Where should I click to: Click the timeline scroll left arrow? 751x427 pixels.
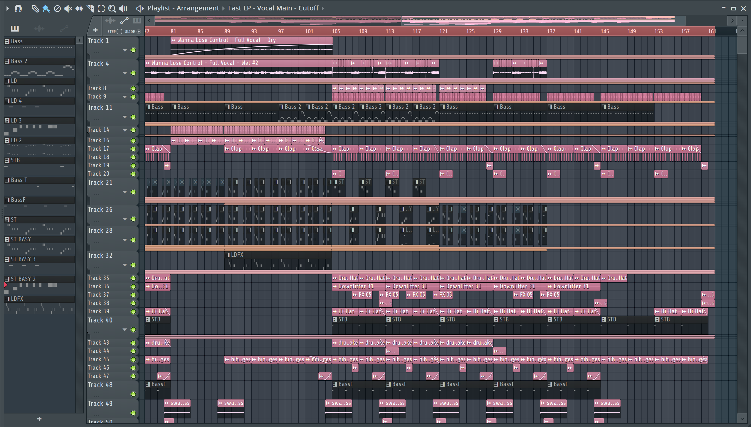point(149,21)
